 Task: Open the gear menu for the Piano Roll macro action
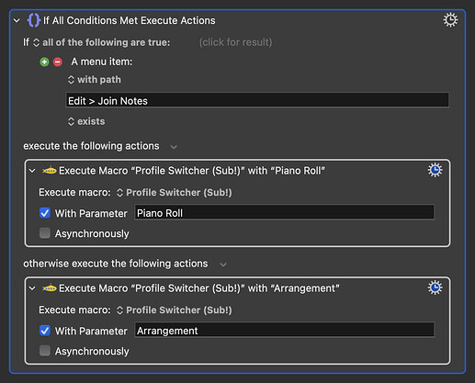click(435, 170)
